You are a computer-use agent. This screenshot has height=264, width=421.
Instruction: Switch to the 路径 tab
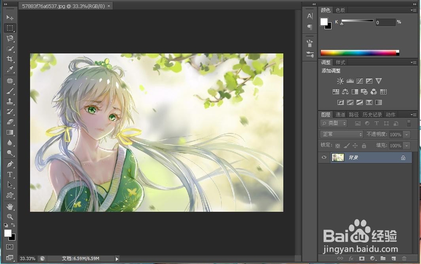(x=354, y=115)
